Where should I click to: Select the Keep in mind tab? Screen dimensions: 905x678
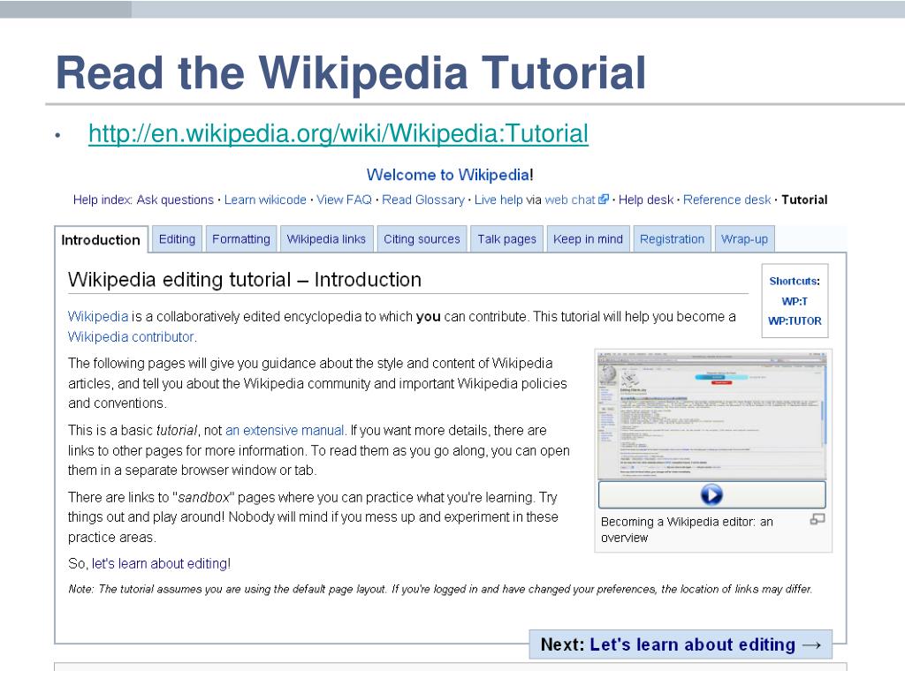click(x=588, y=239)
